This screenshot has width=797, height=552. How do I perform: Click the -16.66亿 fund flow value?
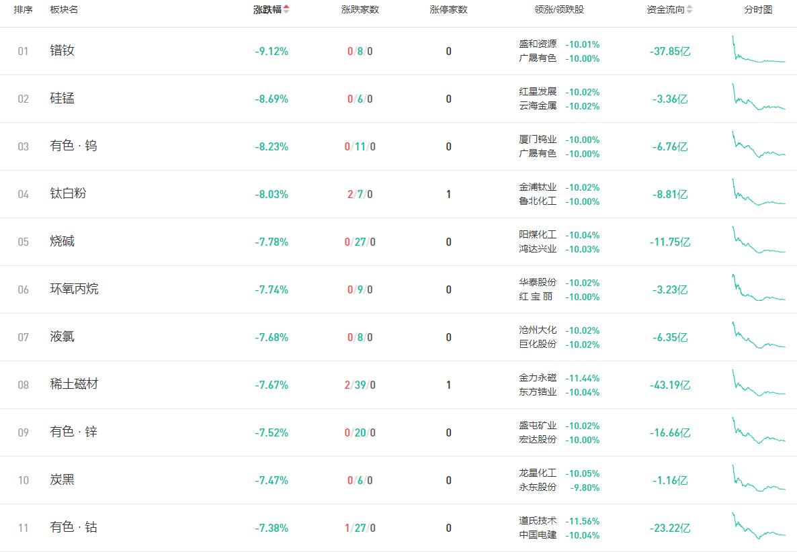tap(670, 433)
